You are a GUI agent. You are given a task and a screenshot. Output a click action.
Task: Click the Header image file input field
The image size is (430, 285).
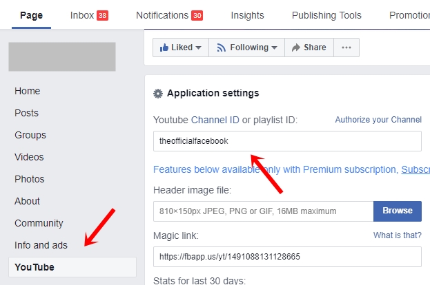[x=263, y=211]
